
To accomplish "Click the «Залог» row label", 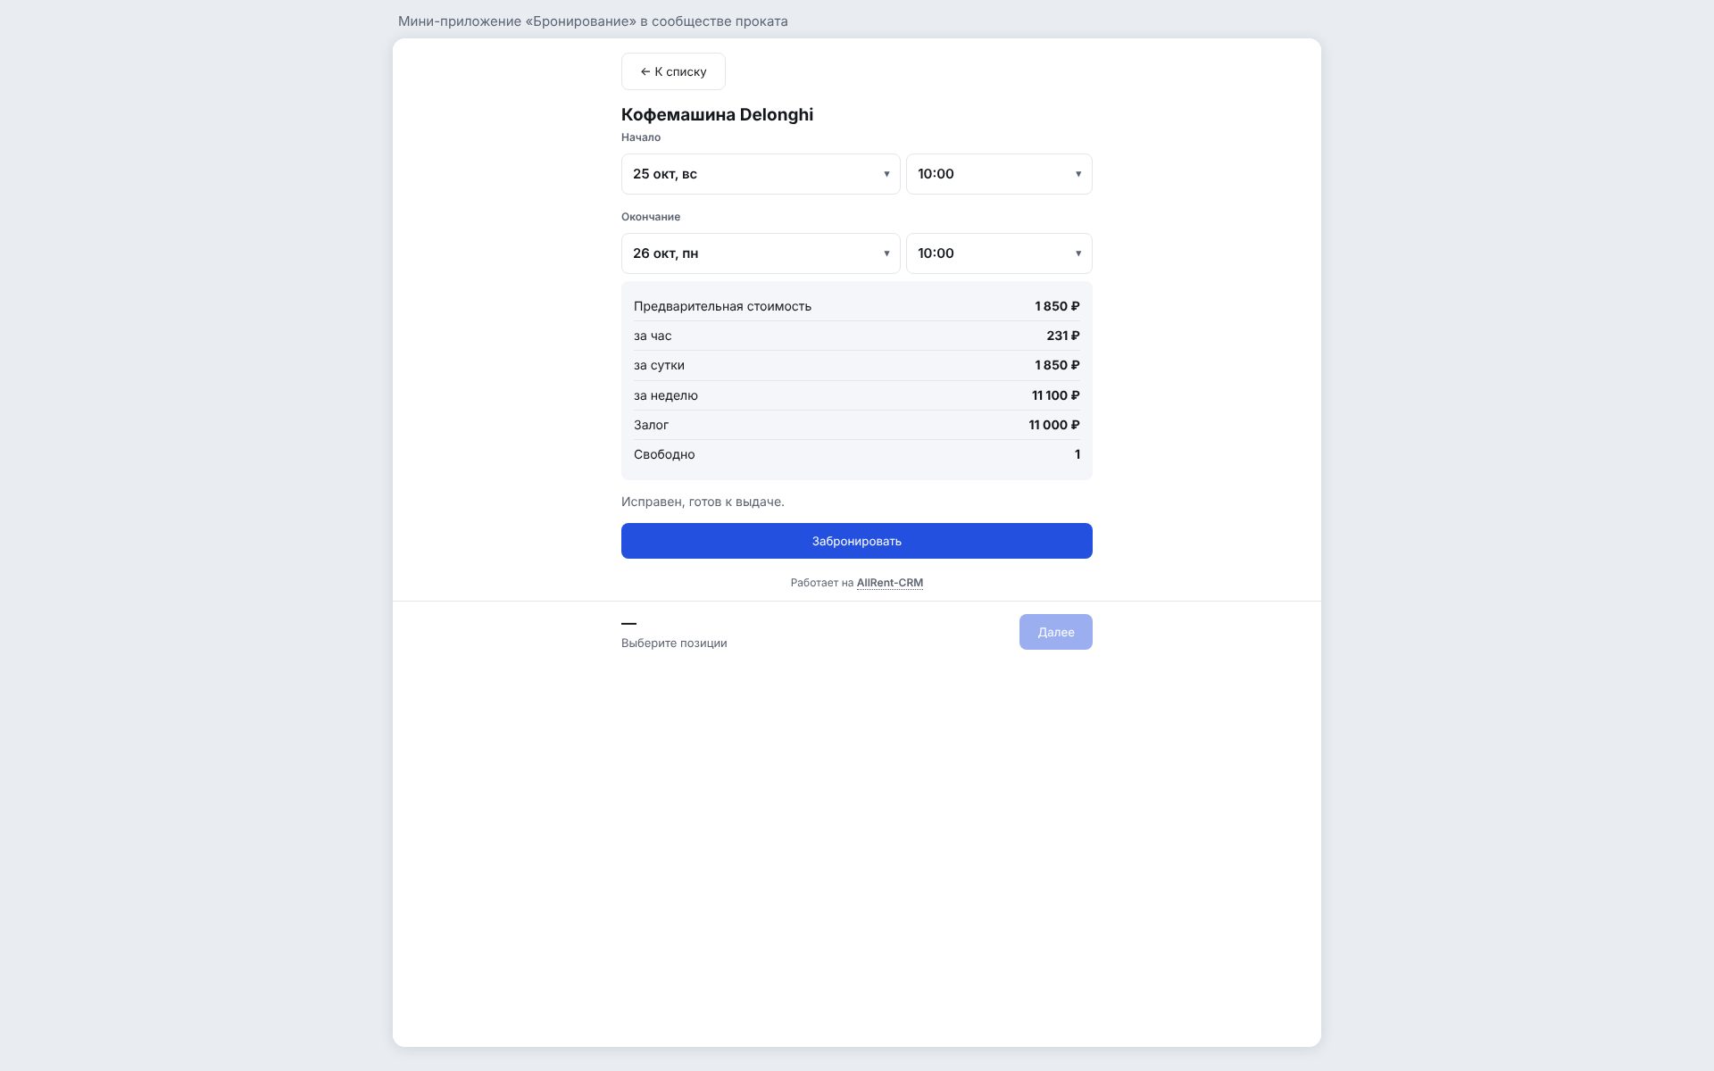I will coord(651,425).
